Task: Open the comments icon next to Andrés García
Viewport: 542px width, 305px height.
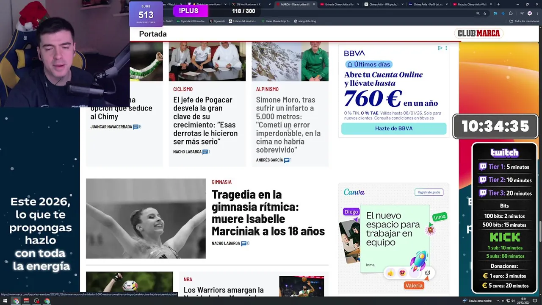Action: pyautogui.click(x=287, y=160)
